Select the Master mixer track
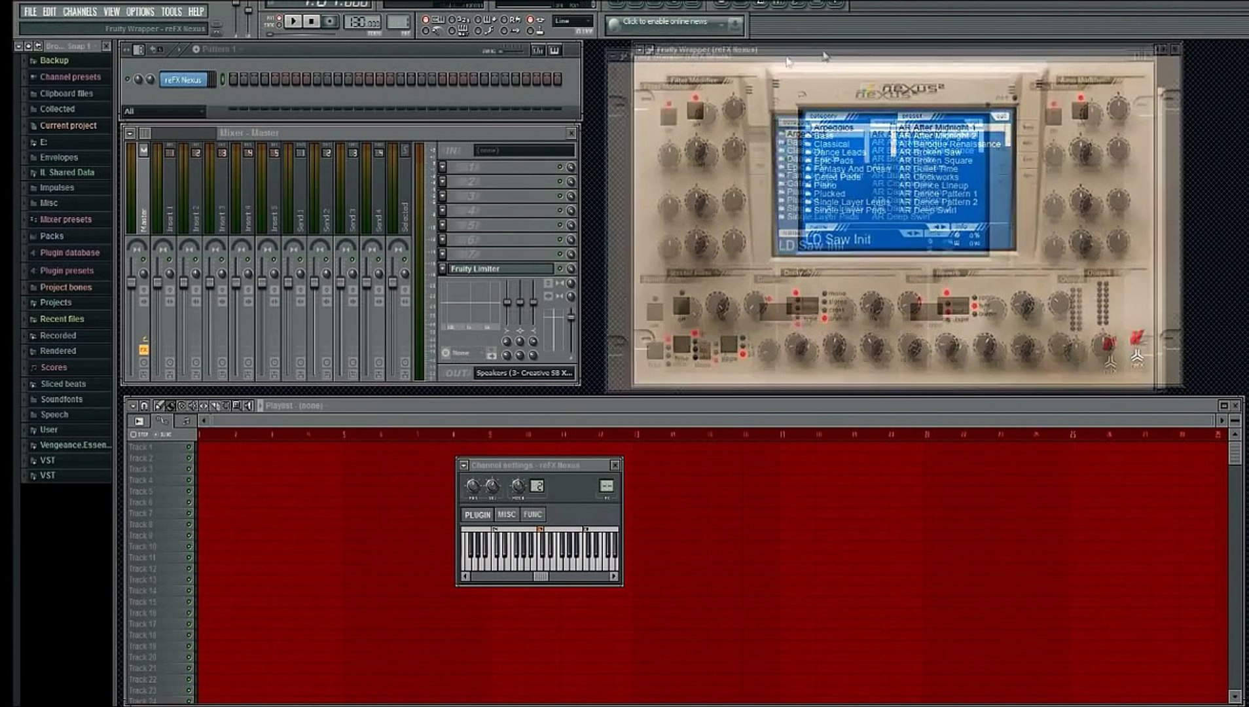The height and width of the screenshot is (707, 1249). click(143, 190)
